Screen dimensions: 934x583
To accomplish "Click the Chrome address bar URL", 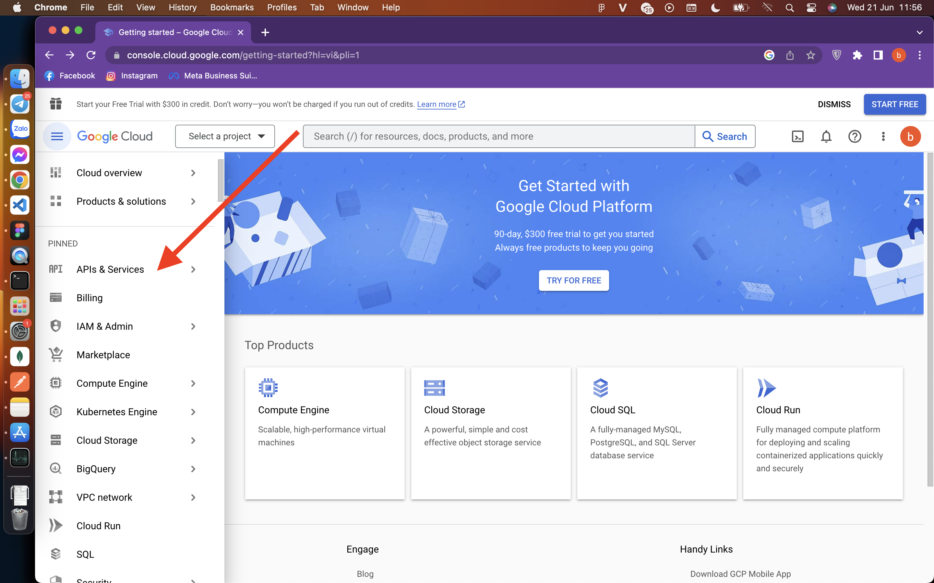I will tap(243, 55).
